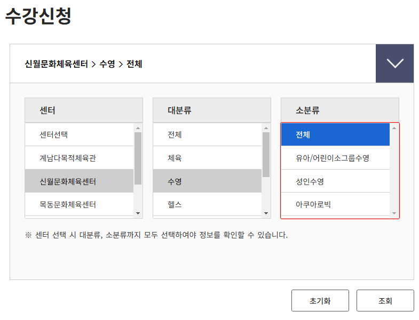419x320 pixels.
Task: Select 수영 in the 대분류 list
Action: [x=207, y=181]
